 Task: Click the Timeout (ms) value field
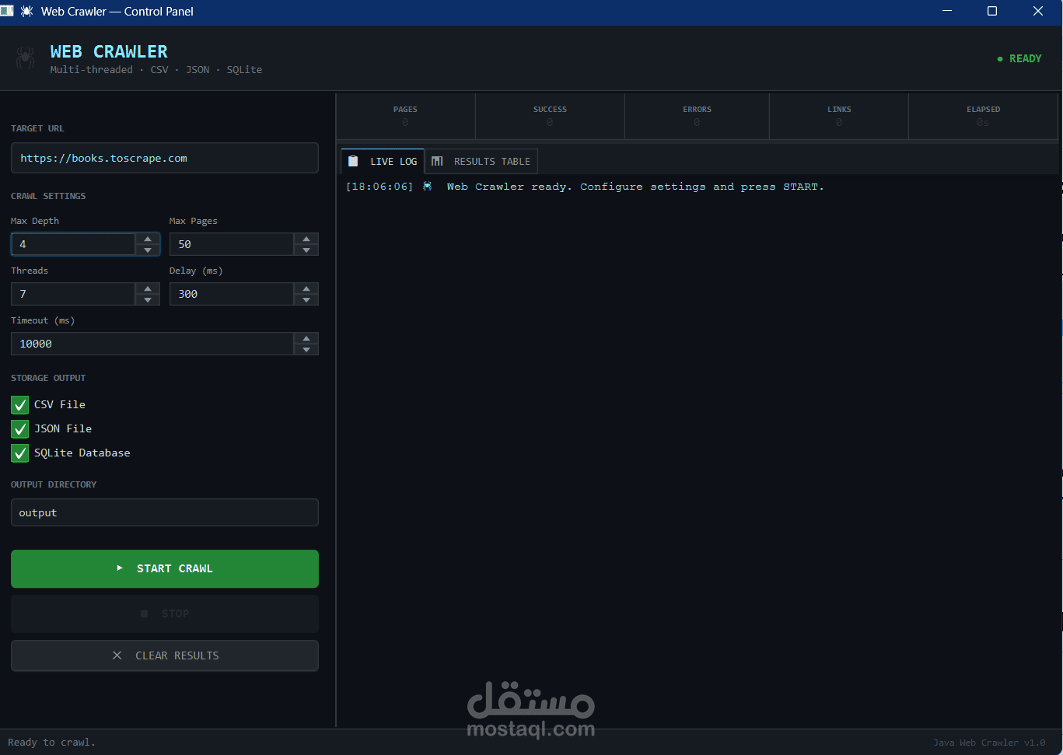[x=152, y=344]
